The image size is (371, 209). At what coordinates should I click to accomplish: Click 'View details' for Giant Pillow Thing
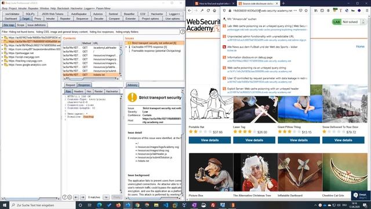(299, 140)
